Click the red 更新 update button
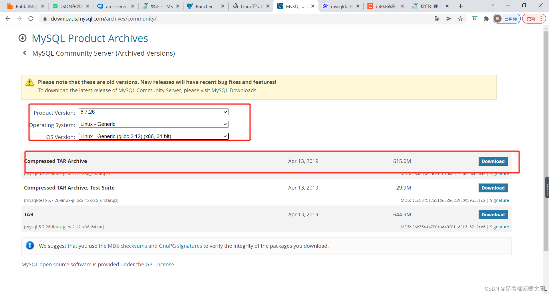Viewport: 549px width, 294px height. [531, 19]
